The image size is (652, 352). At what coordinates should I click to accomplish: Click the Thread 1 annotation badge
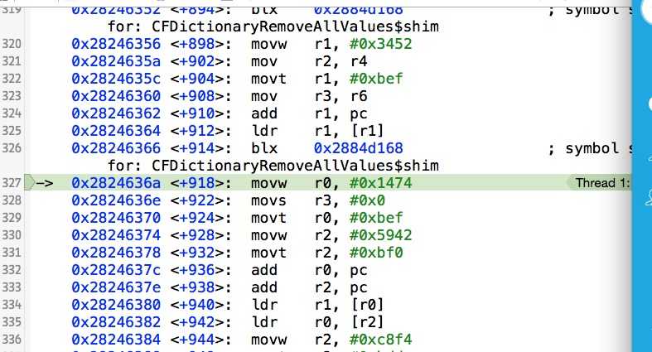pyautogui.click(x=602, y=183)
